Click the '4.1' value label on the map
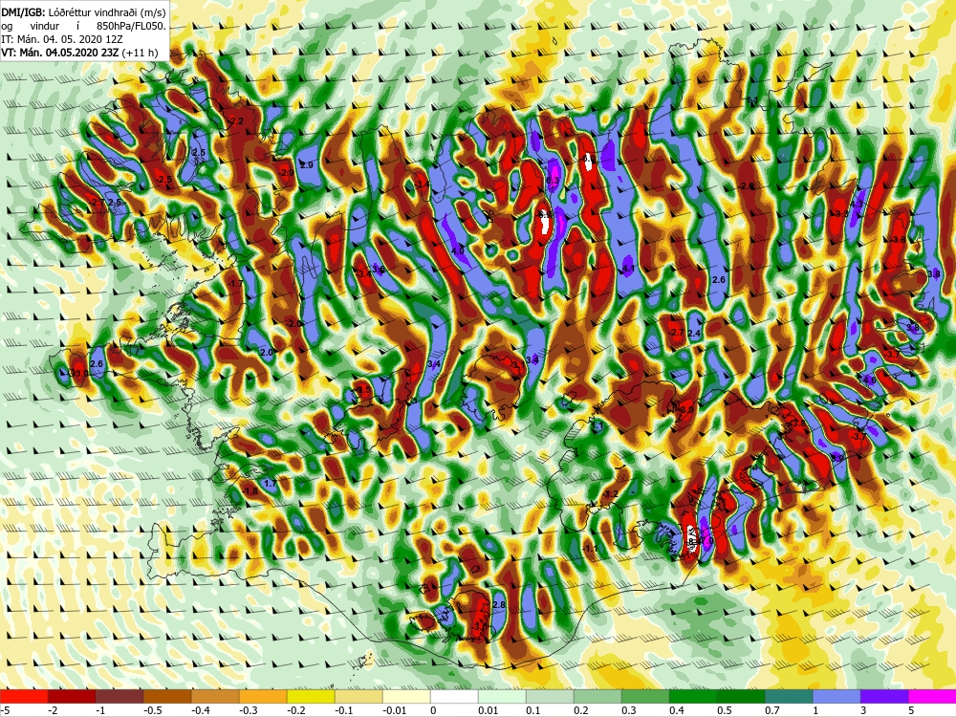Image resolution: width=956 pixels, height=717 pixels. (629, 269)
